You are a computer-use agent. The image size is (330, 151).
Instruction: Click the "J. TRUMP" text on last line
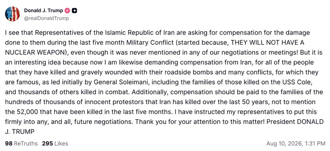[x=19, y=132]
